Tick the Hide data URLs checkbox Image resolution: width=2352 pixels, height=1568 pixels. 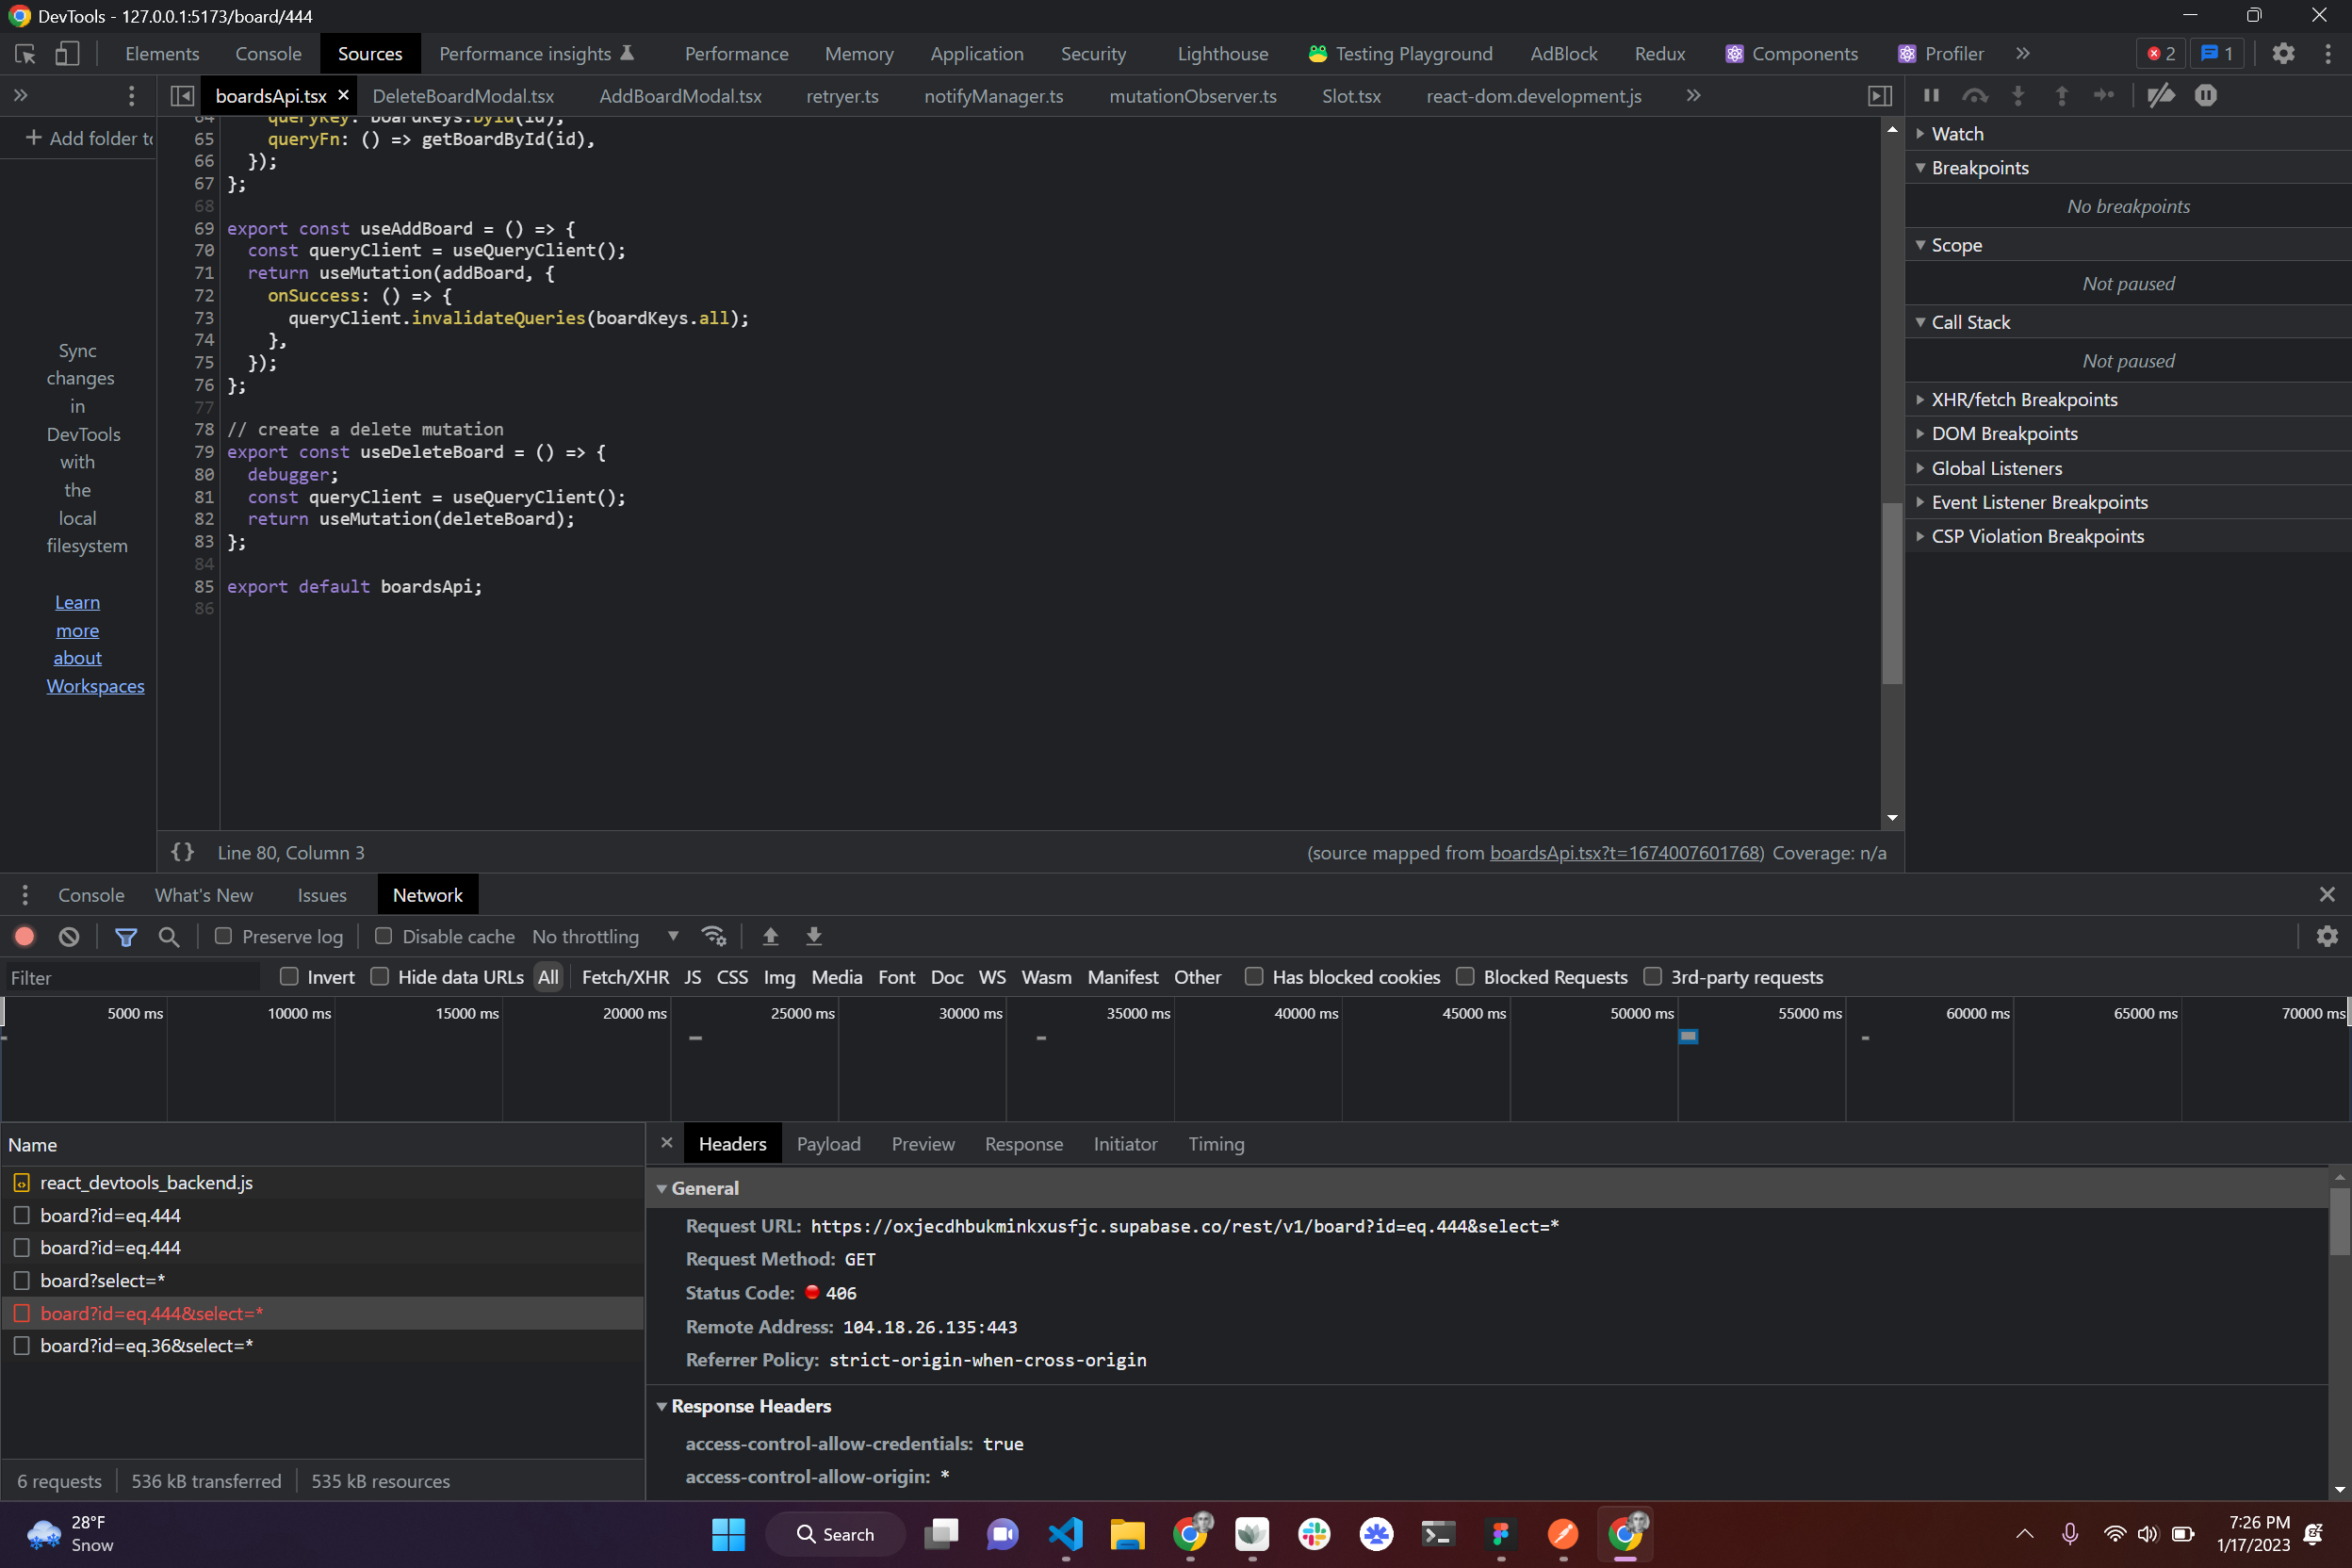point(379,977)
